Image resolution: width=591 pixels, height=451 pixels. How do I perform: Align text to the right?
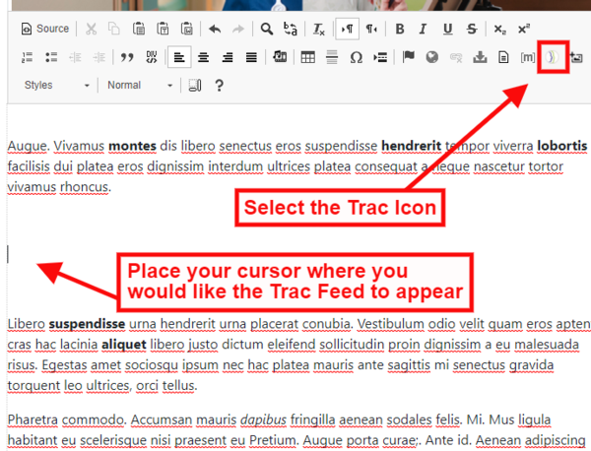[x=228, y=57]
